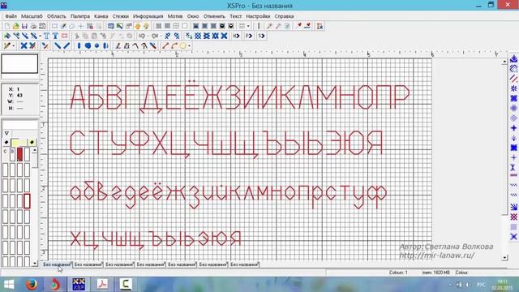This screenshot has width=519, height=292.
Task: Open the Настройки menu
Action: [x=258, y=16]
